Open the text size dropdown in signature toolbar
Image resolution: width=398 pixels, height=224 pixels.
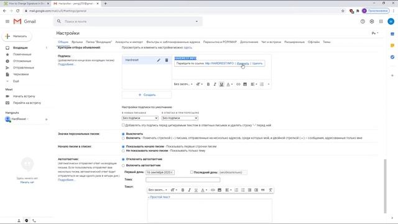199,85
